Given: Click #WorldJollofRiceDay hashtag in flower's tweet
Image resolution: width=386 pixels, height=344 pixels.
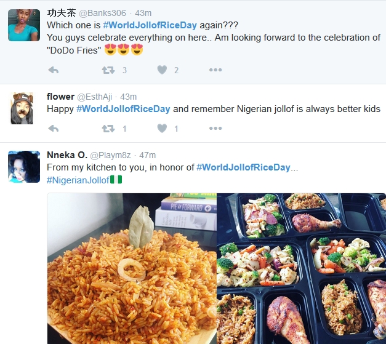Looking at the screenshot, I should 123,109.
